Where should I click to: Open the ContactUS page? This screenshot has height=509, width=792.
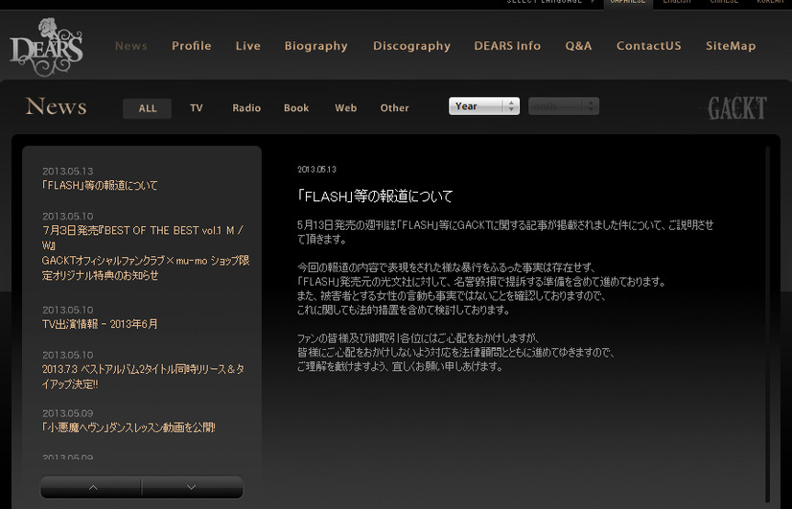coord(648,46)
